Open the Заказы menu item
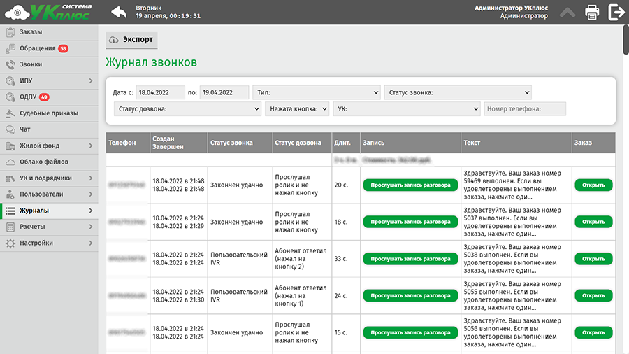Image resolution: width=629 pixels, height=354 pixels. point(49,32)
